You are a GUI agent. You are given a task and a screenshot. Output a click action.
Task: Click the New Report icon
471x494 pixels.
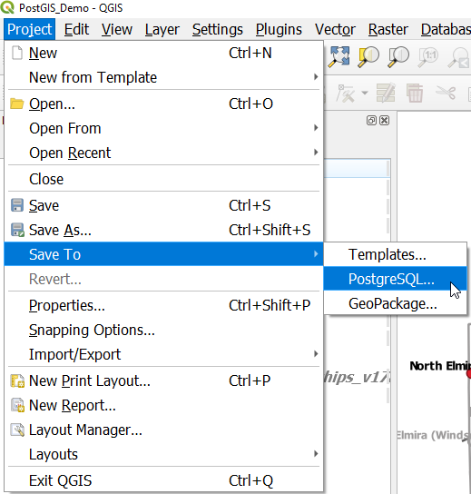(17, 405)
